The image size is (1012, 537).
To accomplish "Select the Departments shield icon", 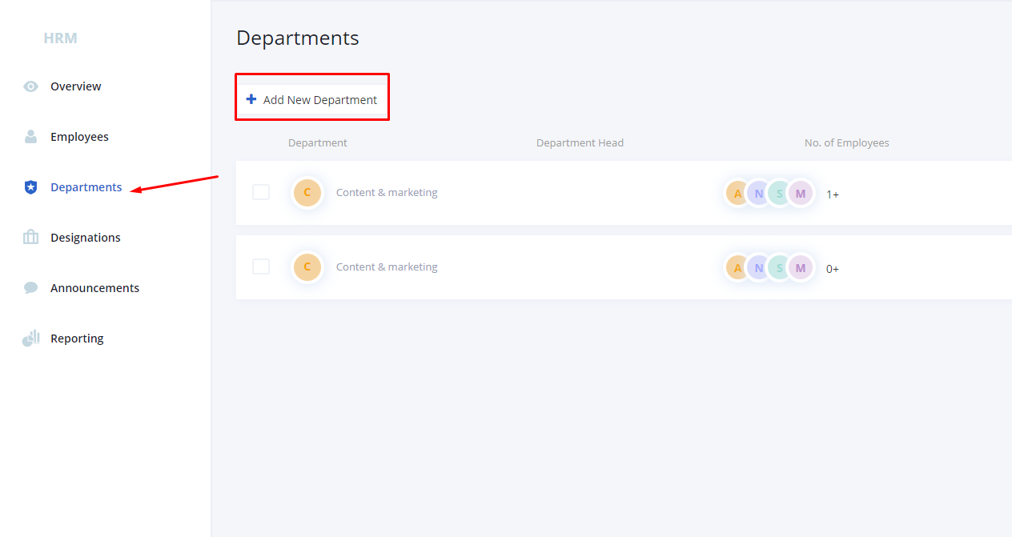I will (x=30, y=186).
